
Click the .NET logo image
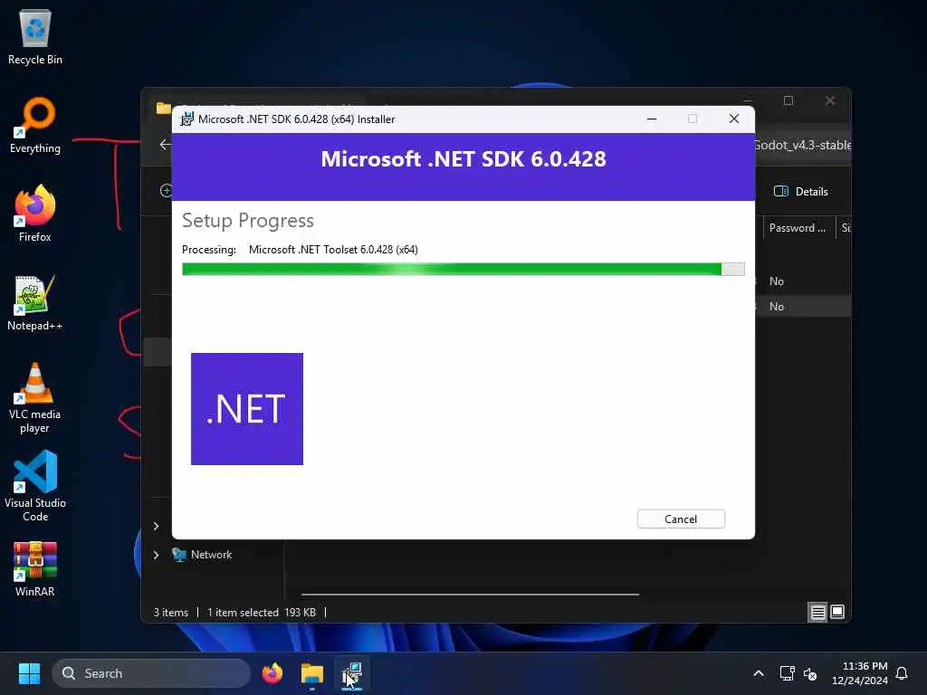(247, 409)
